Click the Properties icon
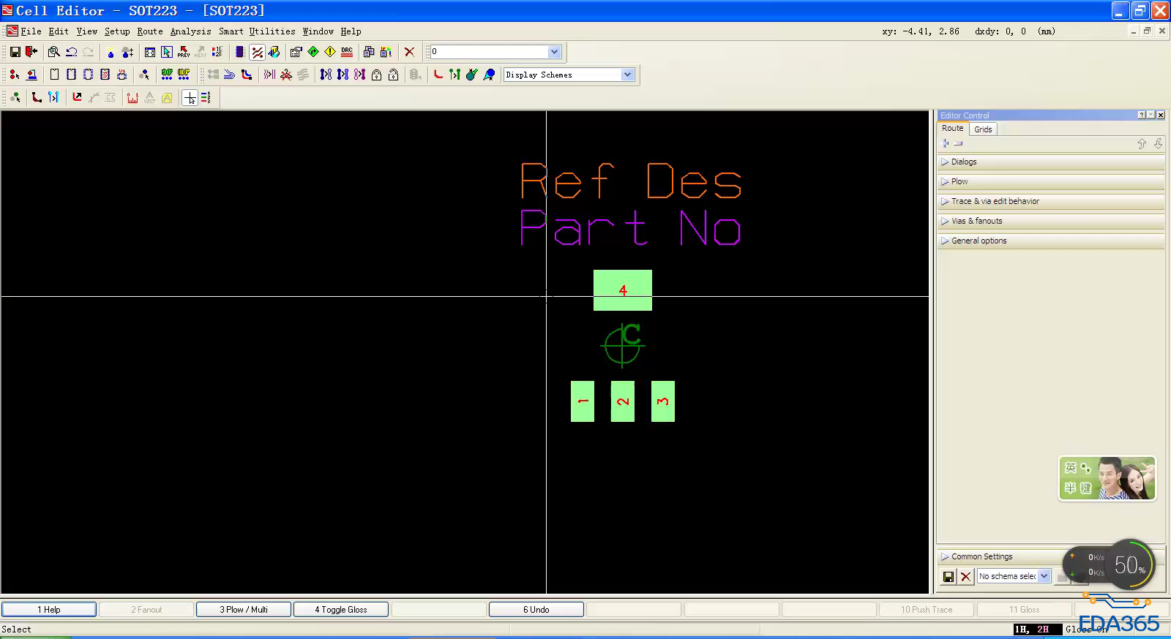The image size is (1171, 639). (x=296, y=52)
